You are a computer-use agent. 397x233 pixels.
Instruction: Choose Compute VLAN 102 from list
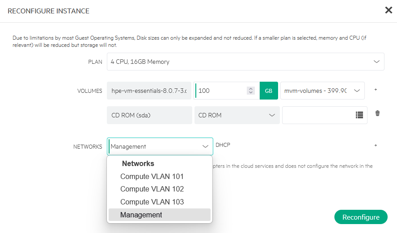point(152,189)
